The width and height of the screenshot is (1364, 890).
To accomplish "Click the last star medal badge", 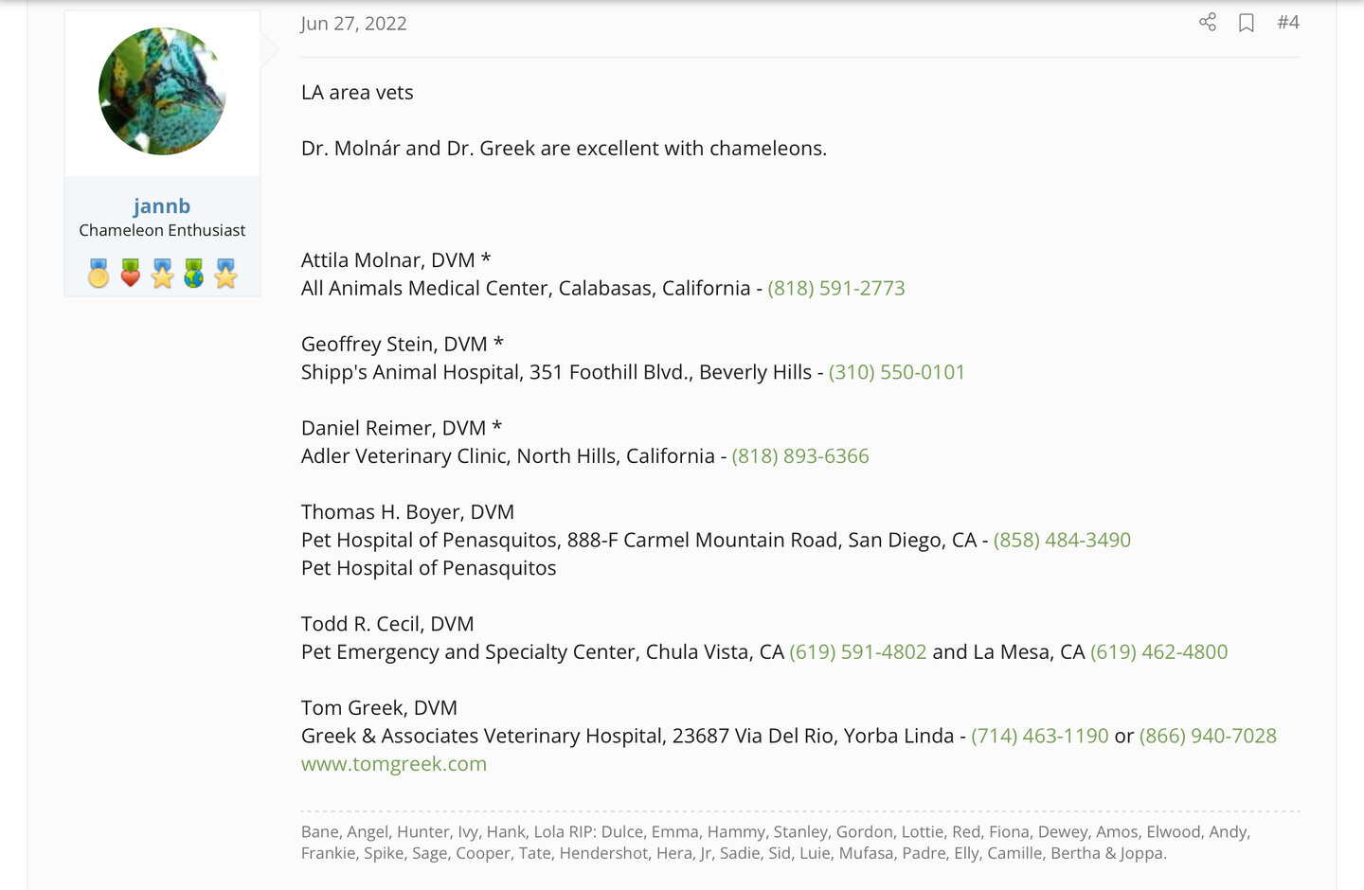I will (x=225, y=274).
